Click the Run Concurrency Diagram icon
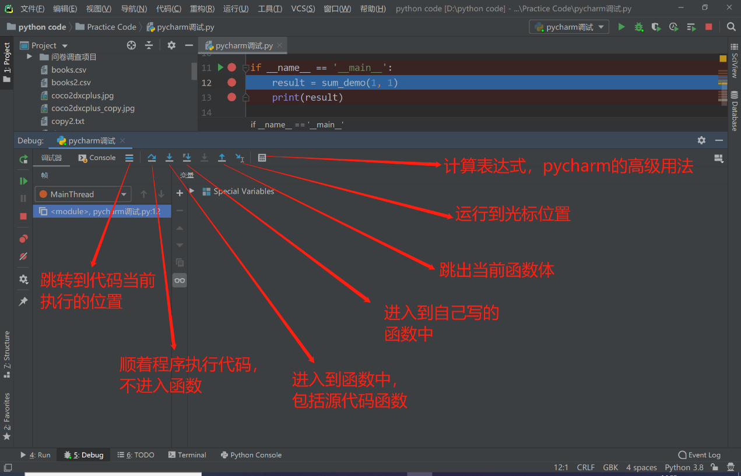Viewport: 741px width, 476px height. click(691, 27)
